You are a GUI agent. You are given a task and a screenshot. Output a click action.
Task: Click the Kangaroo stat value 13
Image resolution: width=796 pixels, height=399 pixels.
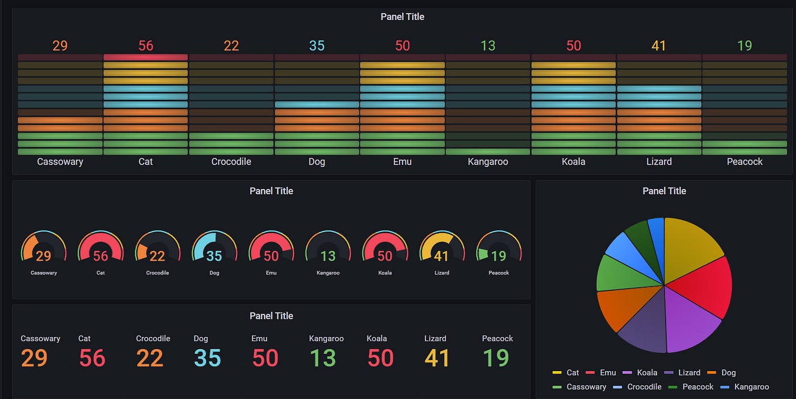point(322,358)
